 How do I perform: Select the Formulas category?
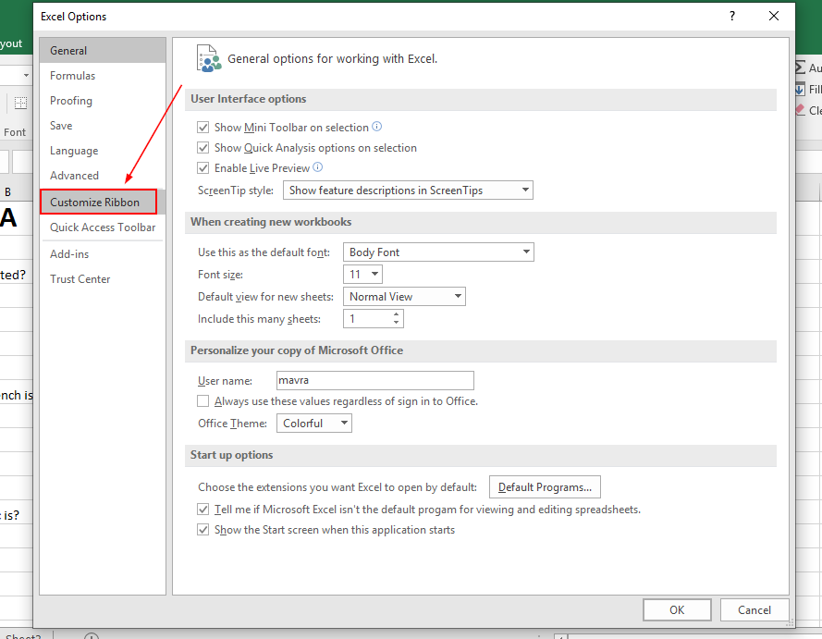(103, 76)
